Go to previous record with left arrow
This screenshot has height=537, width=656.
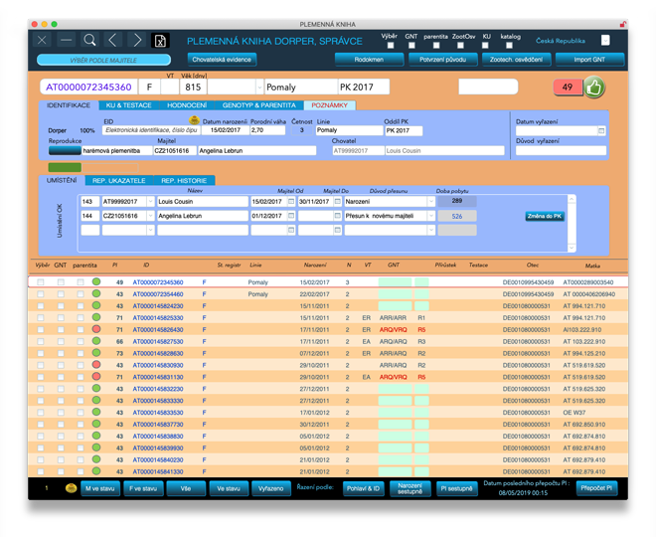pos(113,40)
